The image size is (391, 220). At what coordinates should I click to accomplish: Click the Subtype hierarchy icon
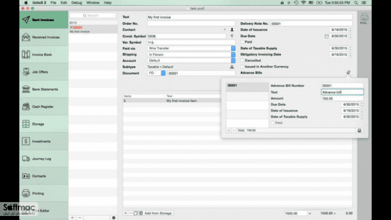click(232, 67)
